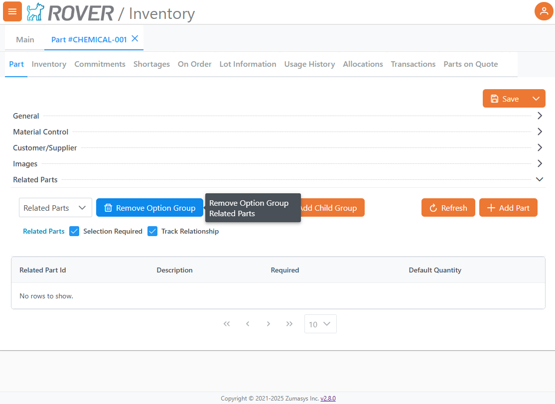This screenshot has height=404, width=555.
Task: Open the Related Parts dropdown selector
Action: 55,208
